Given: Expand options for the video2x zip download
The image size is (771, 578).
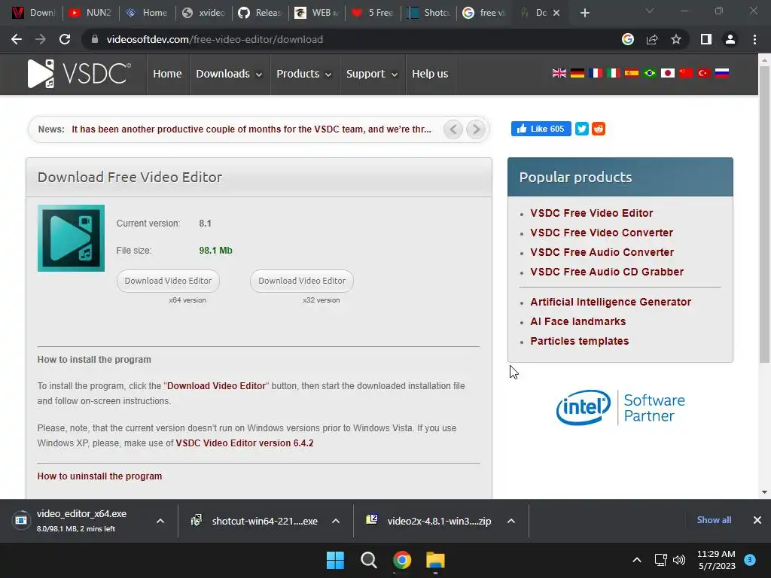Looking at the screenshot, I should 511,521.
